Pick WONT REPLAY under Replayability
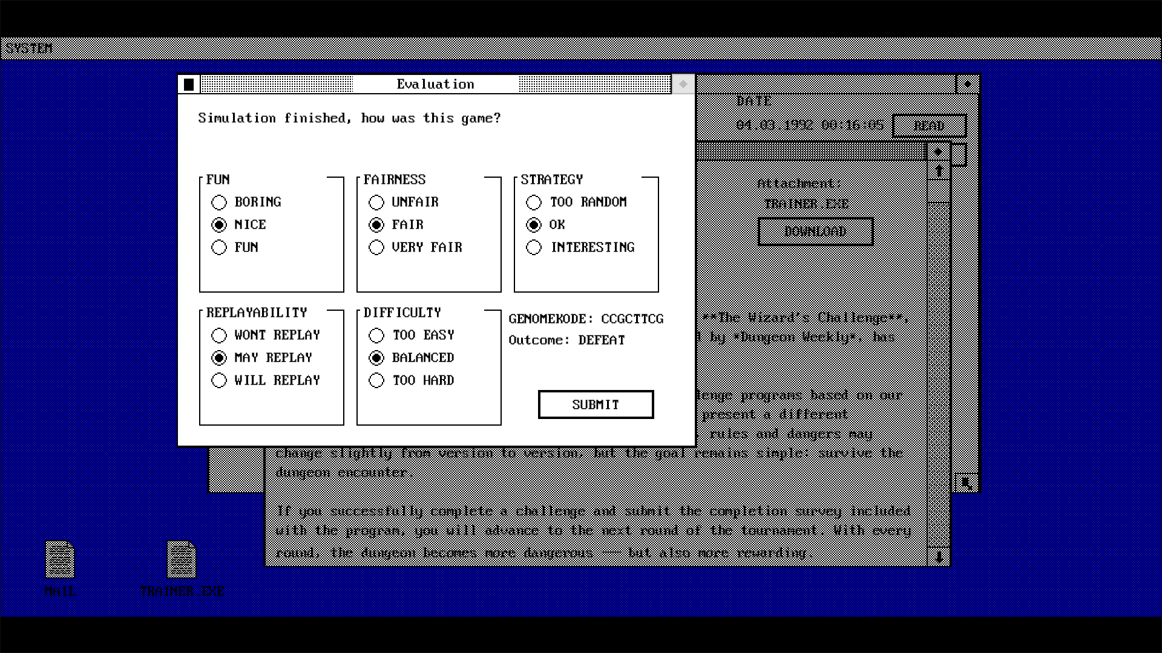The width and height of the screenshot is (1162, 653). (x=219, y=335)
